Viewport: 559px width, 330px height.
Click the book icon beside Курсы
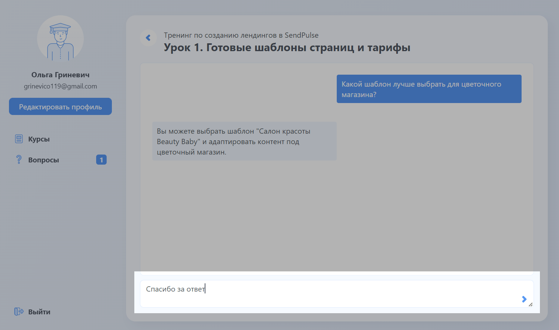(19, 139)
